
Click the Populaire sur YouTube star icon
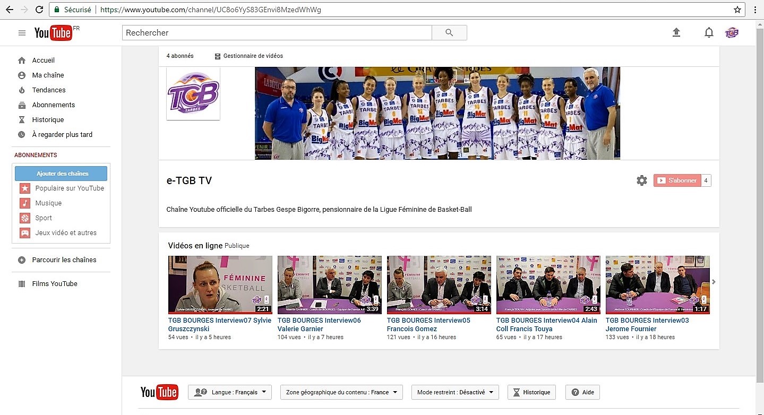click(25, 188)
